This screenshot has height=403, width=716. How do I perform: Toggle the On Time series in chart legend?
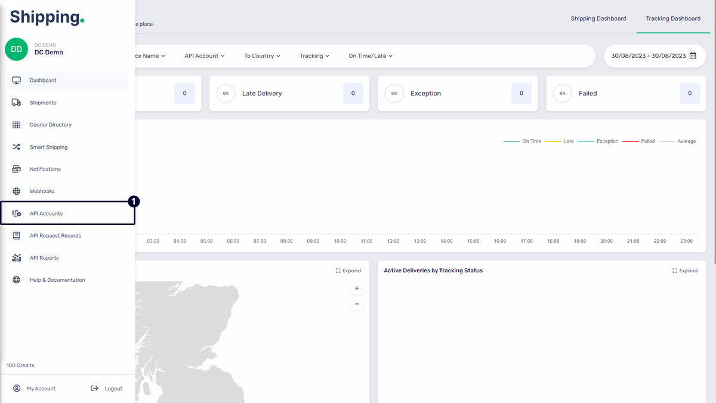click(523, 141)
